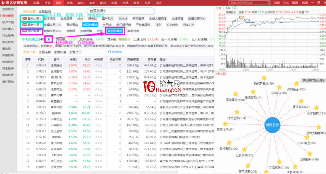The width and height of the screenshot is (326, 174).
Task: Select table row 300363 博腾股份
Action: click(x=118, y=65)
